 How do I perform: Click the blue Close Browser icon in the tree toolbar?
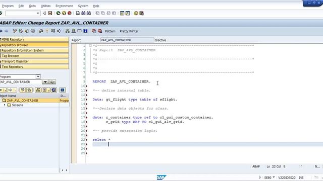pyautogui.click(x=63, y=90)
